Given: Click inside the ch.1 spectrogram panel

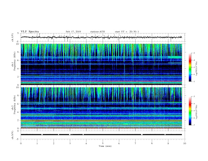Looking at the screenshot, I should click(101, 64).
